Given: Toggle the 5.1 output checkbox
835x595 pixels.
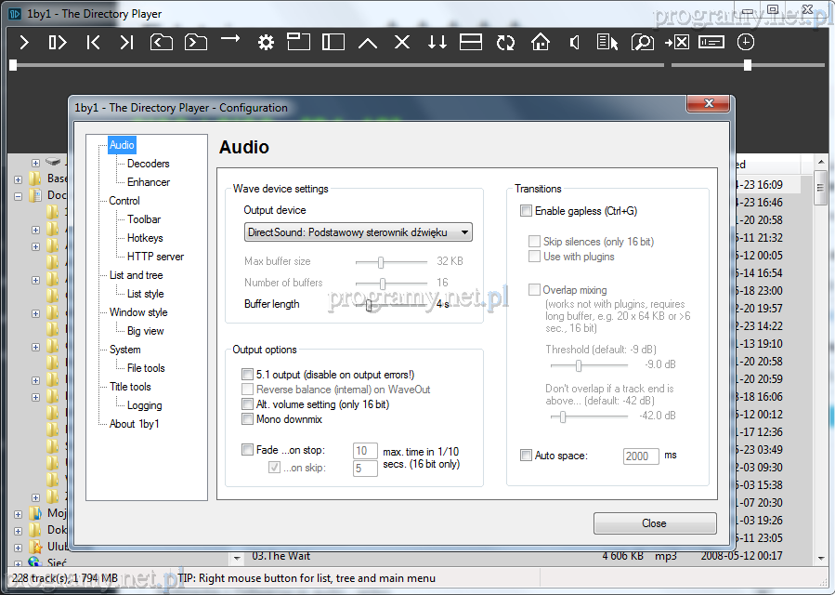Looking at the screenshot, I should pos(248,375).
